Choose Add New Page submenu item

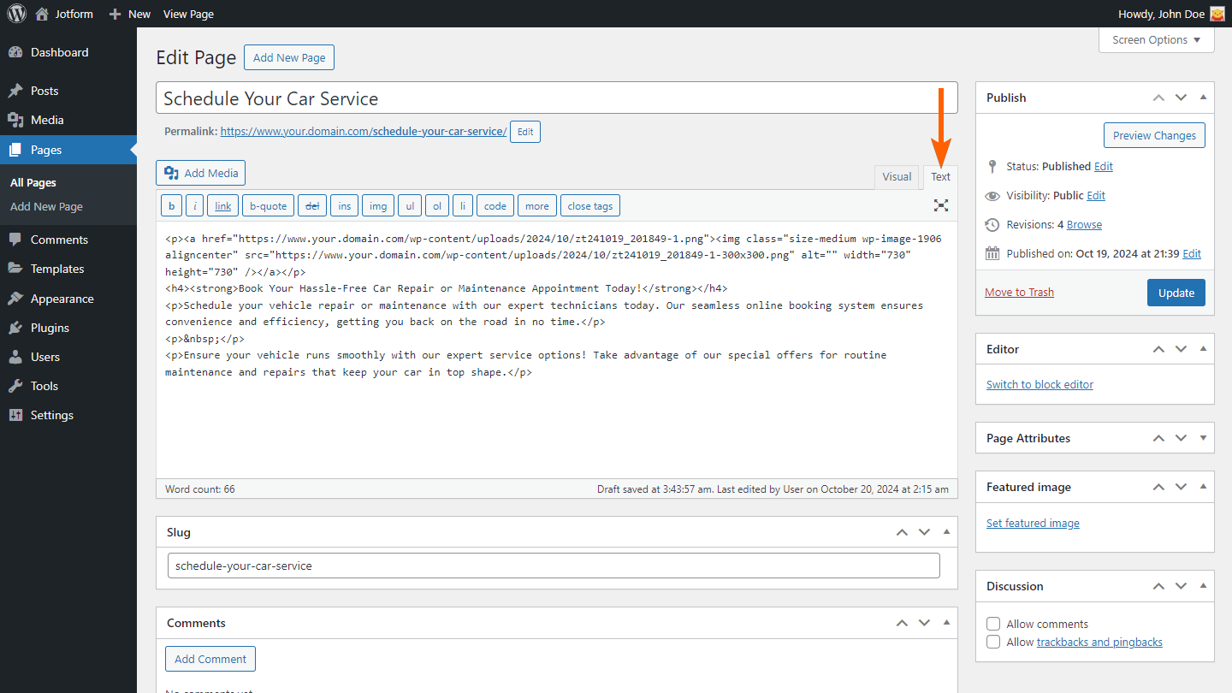coord(46,206)
